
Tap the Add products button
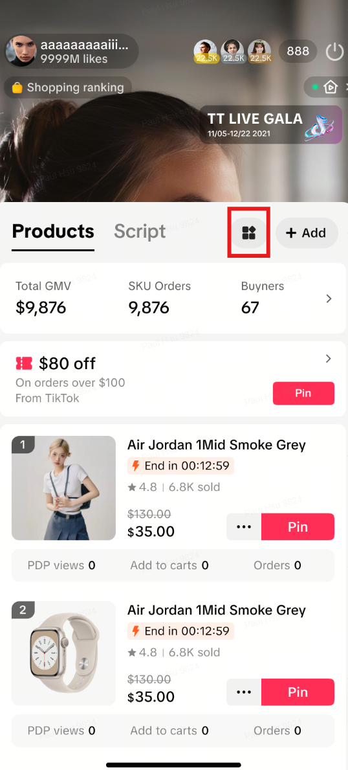pyautogui.click(x=307, y=232)
